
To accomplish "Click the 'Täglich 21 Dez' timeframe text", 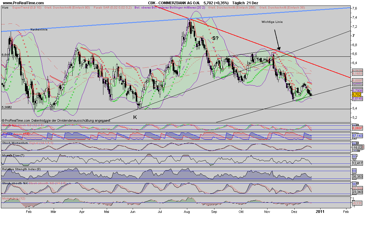I will (245, 2).
